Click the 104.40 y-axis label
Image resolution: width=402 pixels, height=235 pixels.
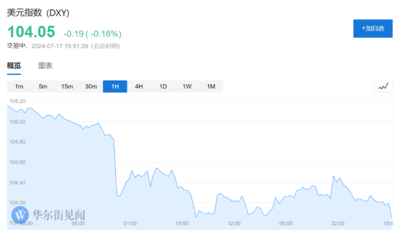[x=18, y=182]
